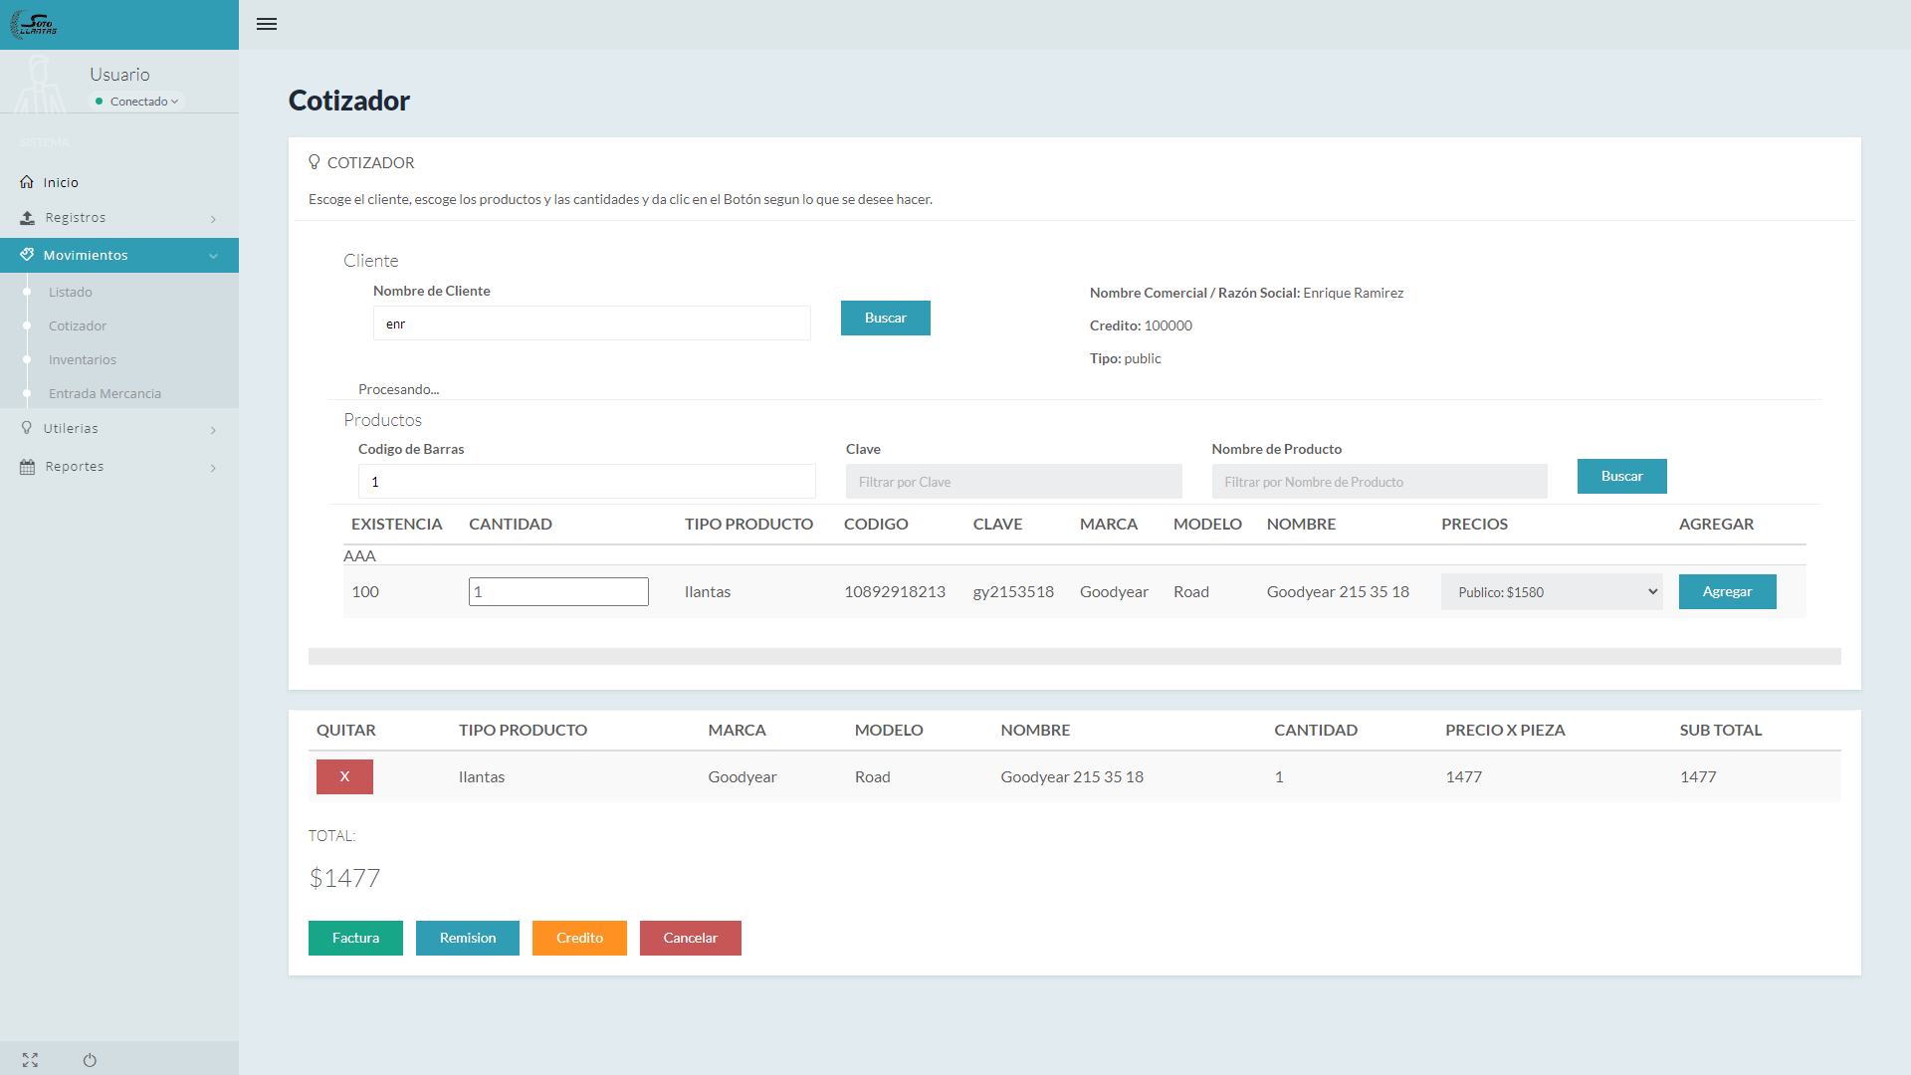Expand the Registros menu chevron

(x=213, y=219)
